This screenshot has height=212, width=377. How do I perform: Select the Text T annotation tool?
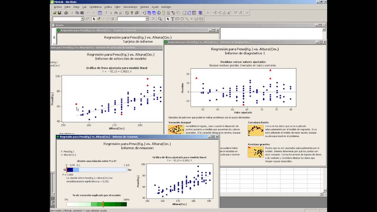173,19
